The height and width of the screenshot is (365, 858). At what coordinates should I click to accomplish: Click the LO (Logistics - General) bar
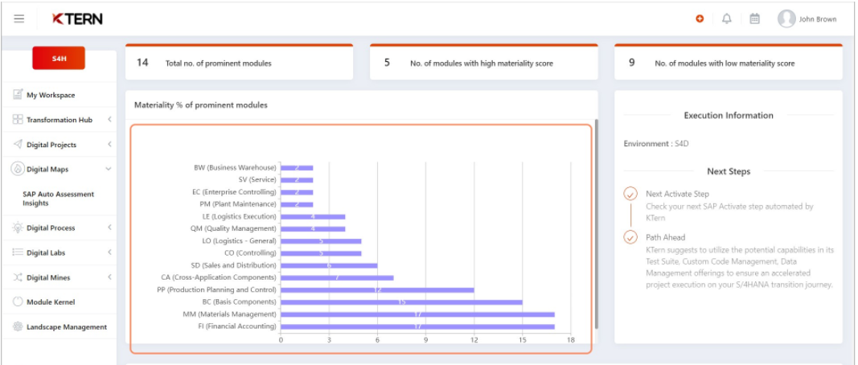coord(321,240)
